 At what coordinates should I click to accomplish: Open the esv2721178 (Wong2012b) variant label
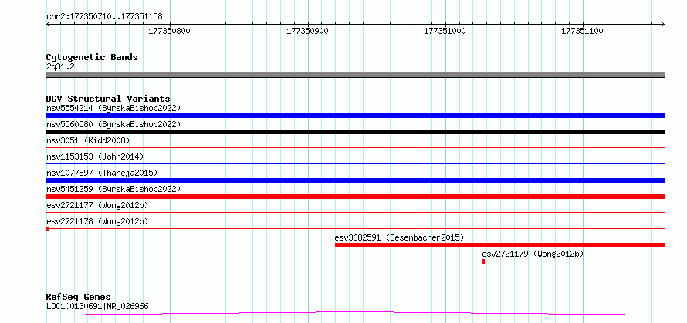97,221
